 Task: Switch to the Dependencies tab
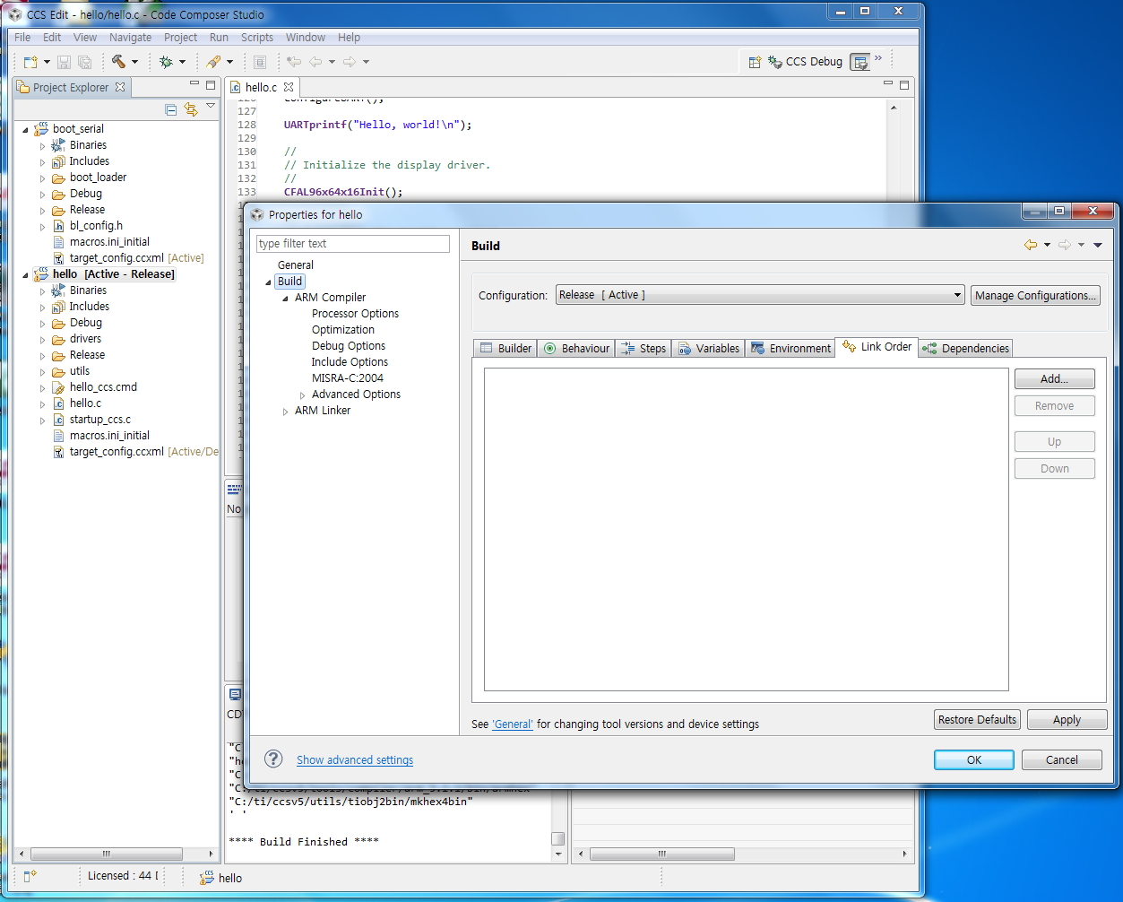966,348
